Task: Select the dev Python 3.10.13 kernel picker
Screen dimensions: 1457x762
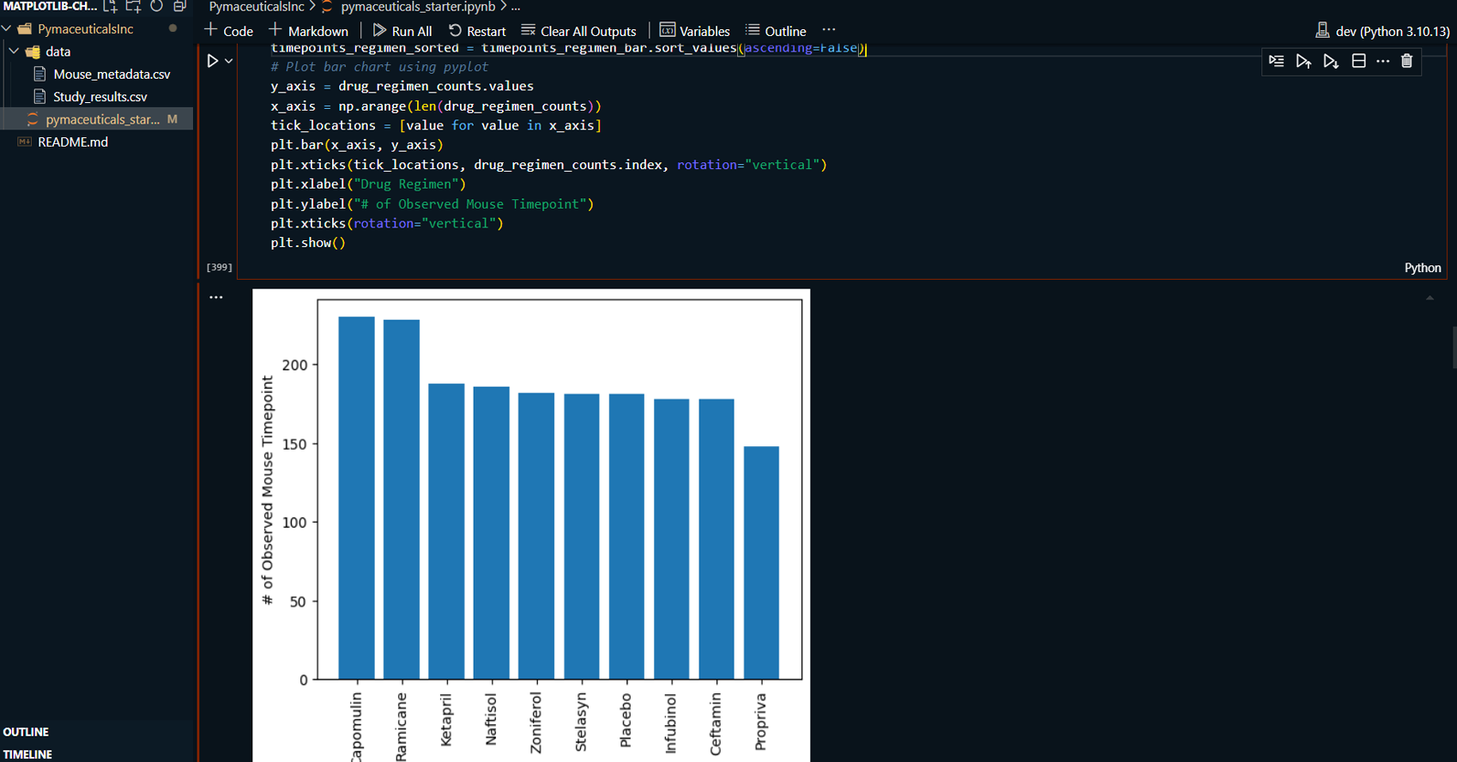Action: [x=1382, y=31]
